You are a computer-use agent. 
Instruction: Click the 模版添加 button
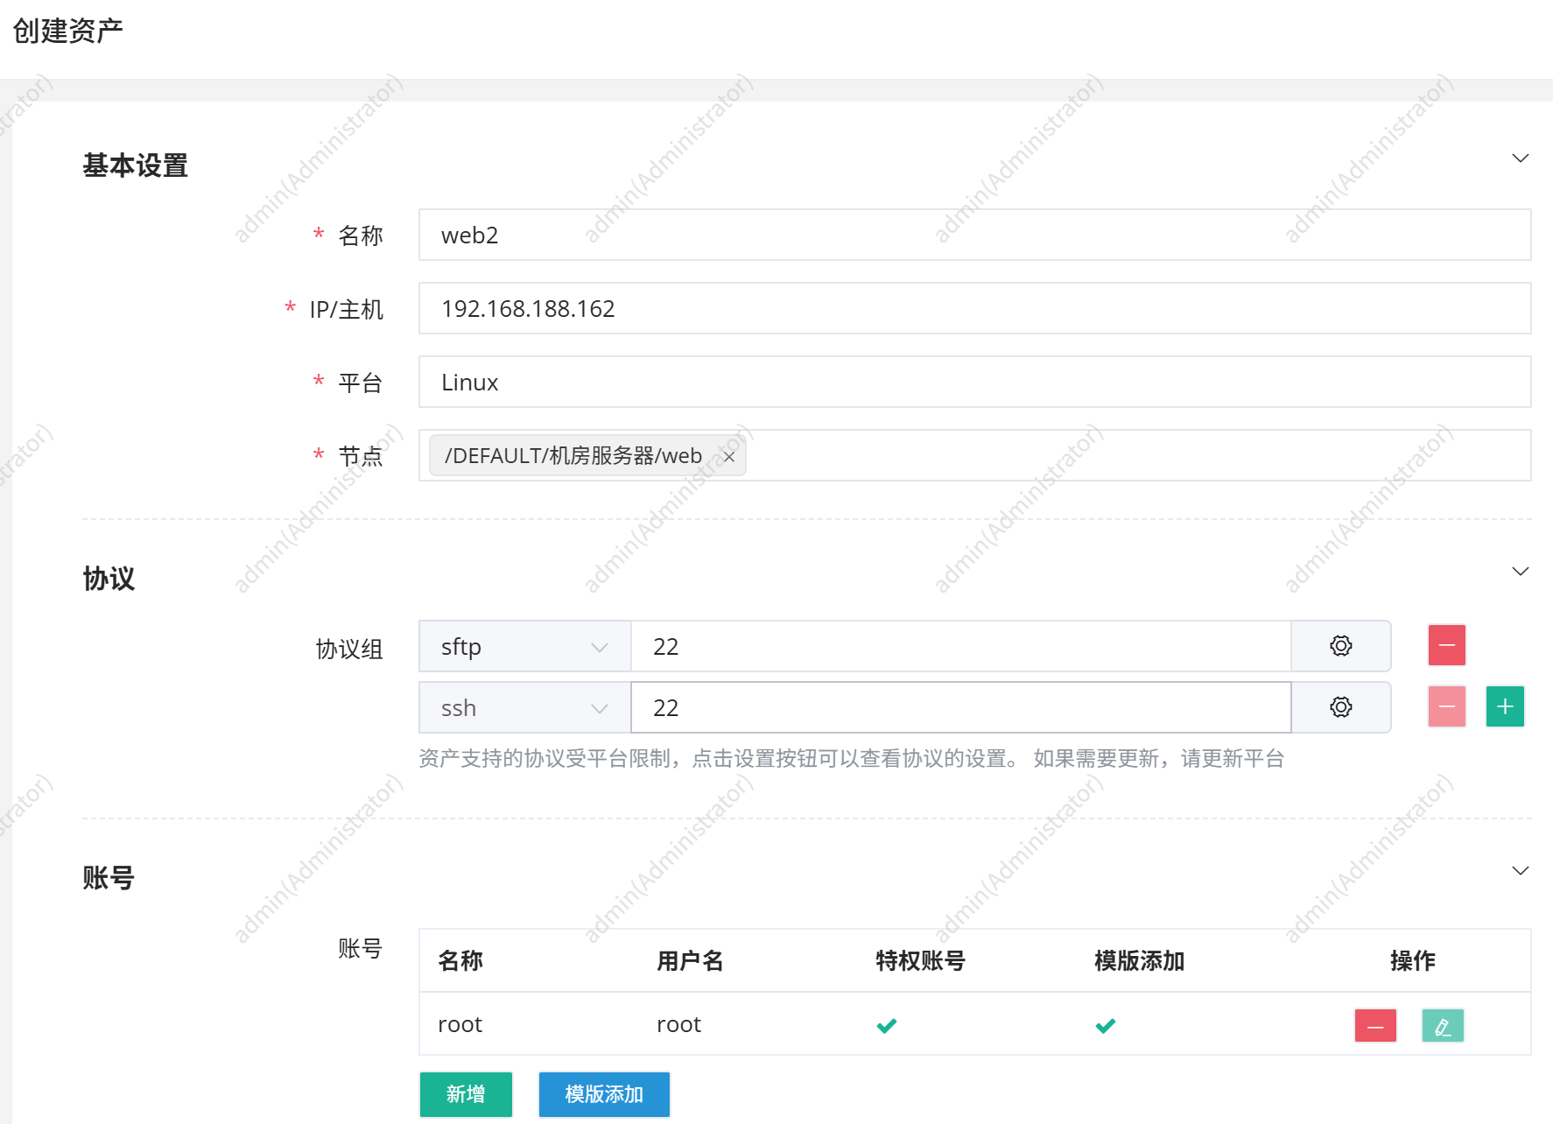[604, 1094]
